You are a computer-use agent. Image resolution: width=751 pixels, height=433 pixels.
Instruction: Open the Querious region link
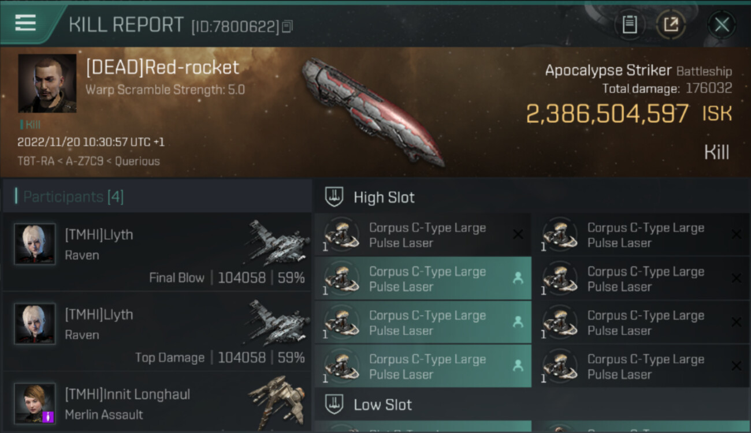(x=137, y=161)
